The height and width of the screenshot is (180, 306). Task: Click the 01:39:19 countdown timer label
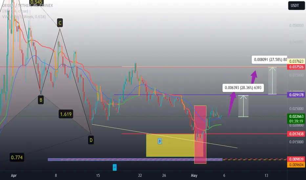pos(296,121)
